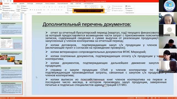Open the ПЕРЕХОДЫ ribbon tab

30,4
